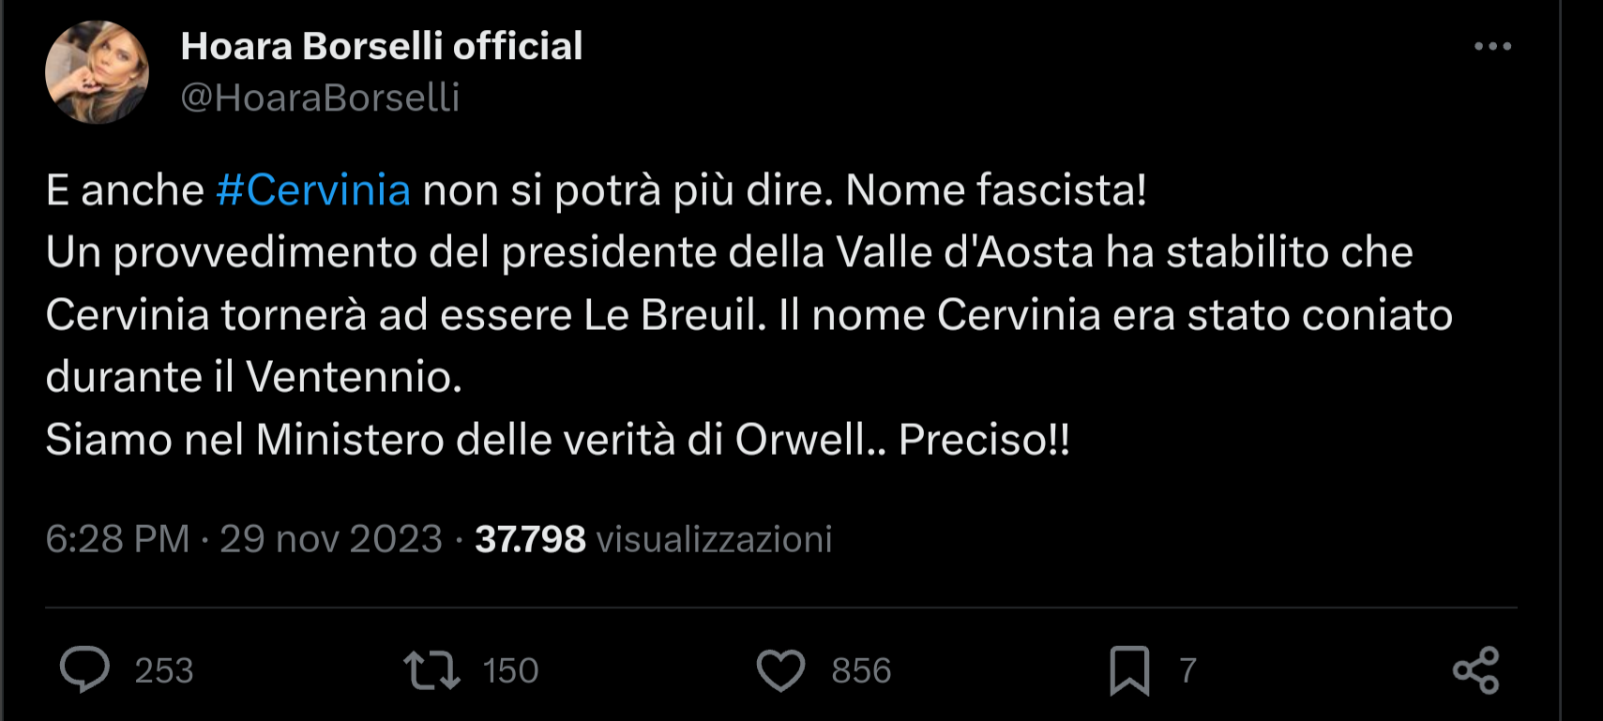Viewport: 1603px width, 721px height.
Task: Bookmark this tweet with the bookmark icon
Action: 1129,670
